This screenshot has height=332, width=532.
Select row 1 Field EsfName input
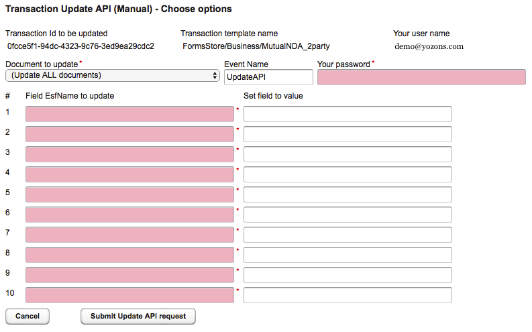[130, 114]
